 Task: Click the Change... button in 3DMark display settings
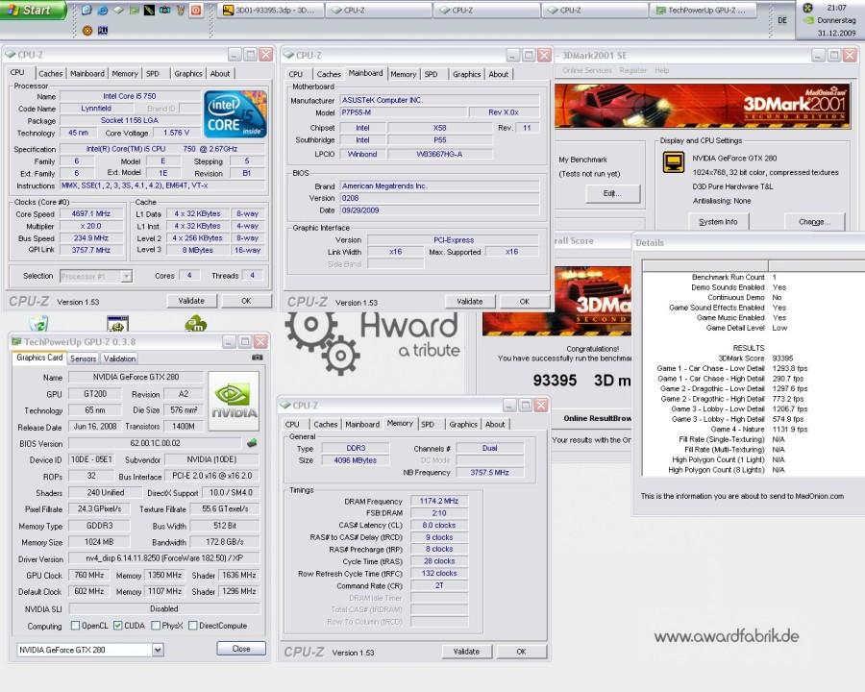(814, 221)
